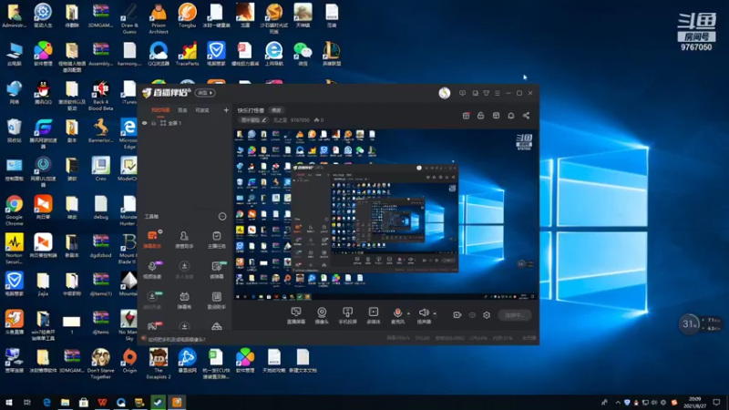
Task: Collapse the toolbox with the circle-minus button
Action: (222, 217)
